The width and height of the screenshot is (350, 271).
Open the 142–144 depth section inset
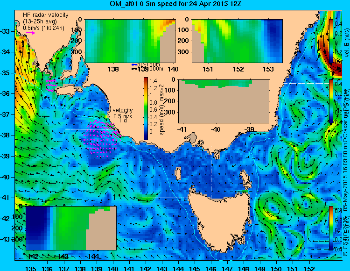(x=71, y=228)
